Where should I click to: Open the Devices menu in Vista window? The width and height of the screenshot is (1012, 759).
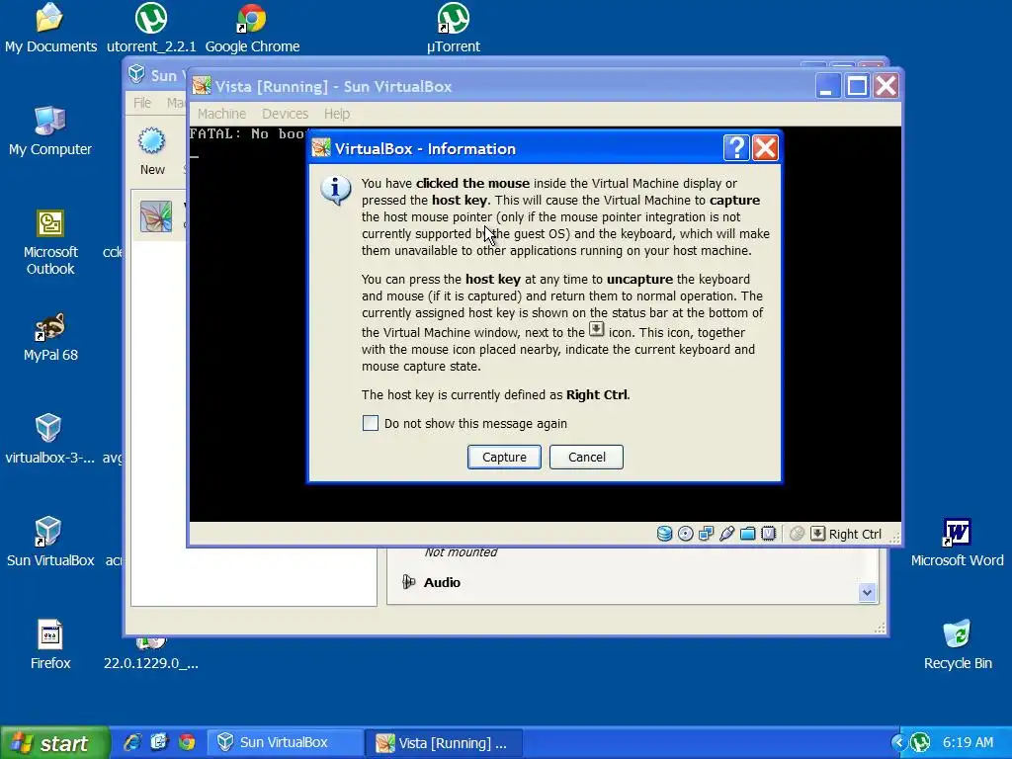(285, 114)
